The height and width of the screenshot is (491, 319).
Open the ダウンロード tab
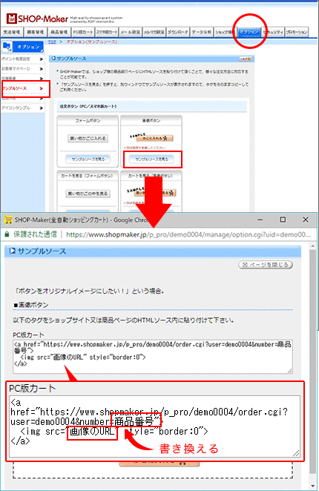pyautogui.click(x=177, y=32)
